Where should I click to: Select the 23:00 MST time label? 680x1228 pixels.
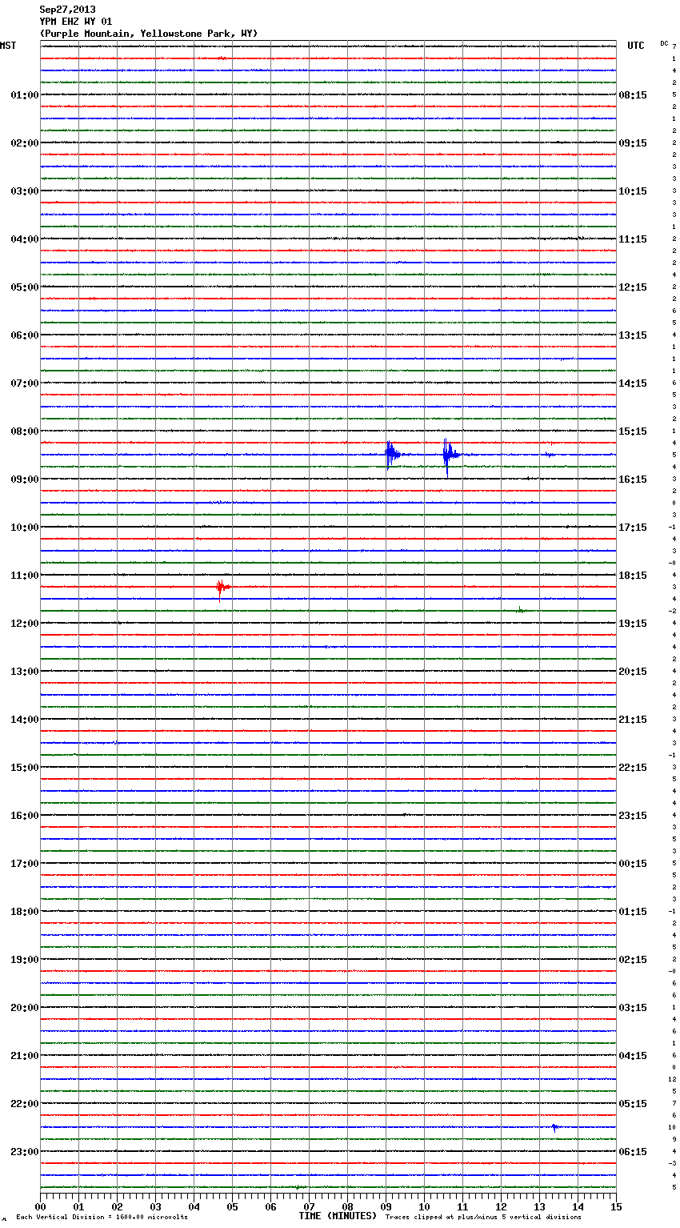pos(24,1152)
